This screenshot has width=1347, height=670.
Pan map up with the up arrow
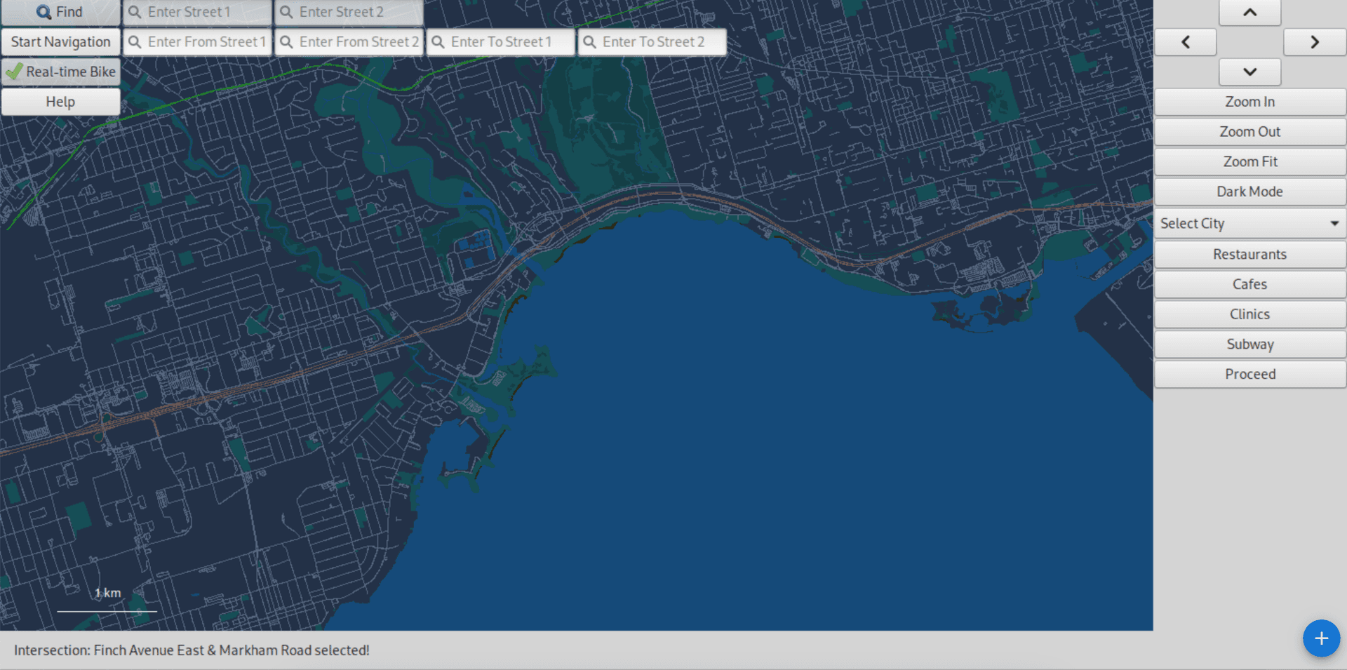tap(1249, 12)
